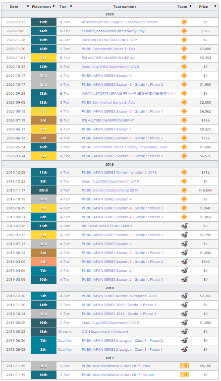Open PUBG Asia Invitational G-Star 2017 - Duo link
The height and width of the screenshot is (381, 221).
(x=116, y=366)
